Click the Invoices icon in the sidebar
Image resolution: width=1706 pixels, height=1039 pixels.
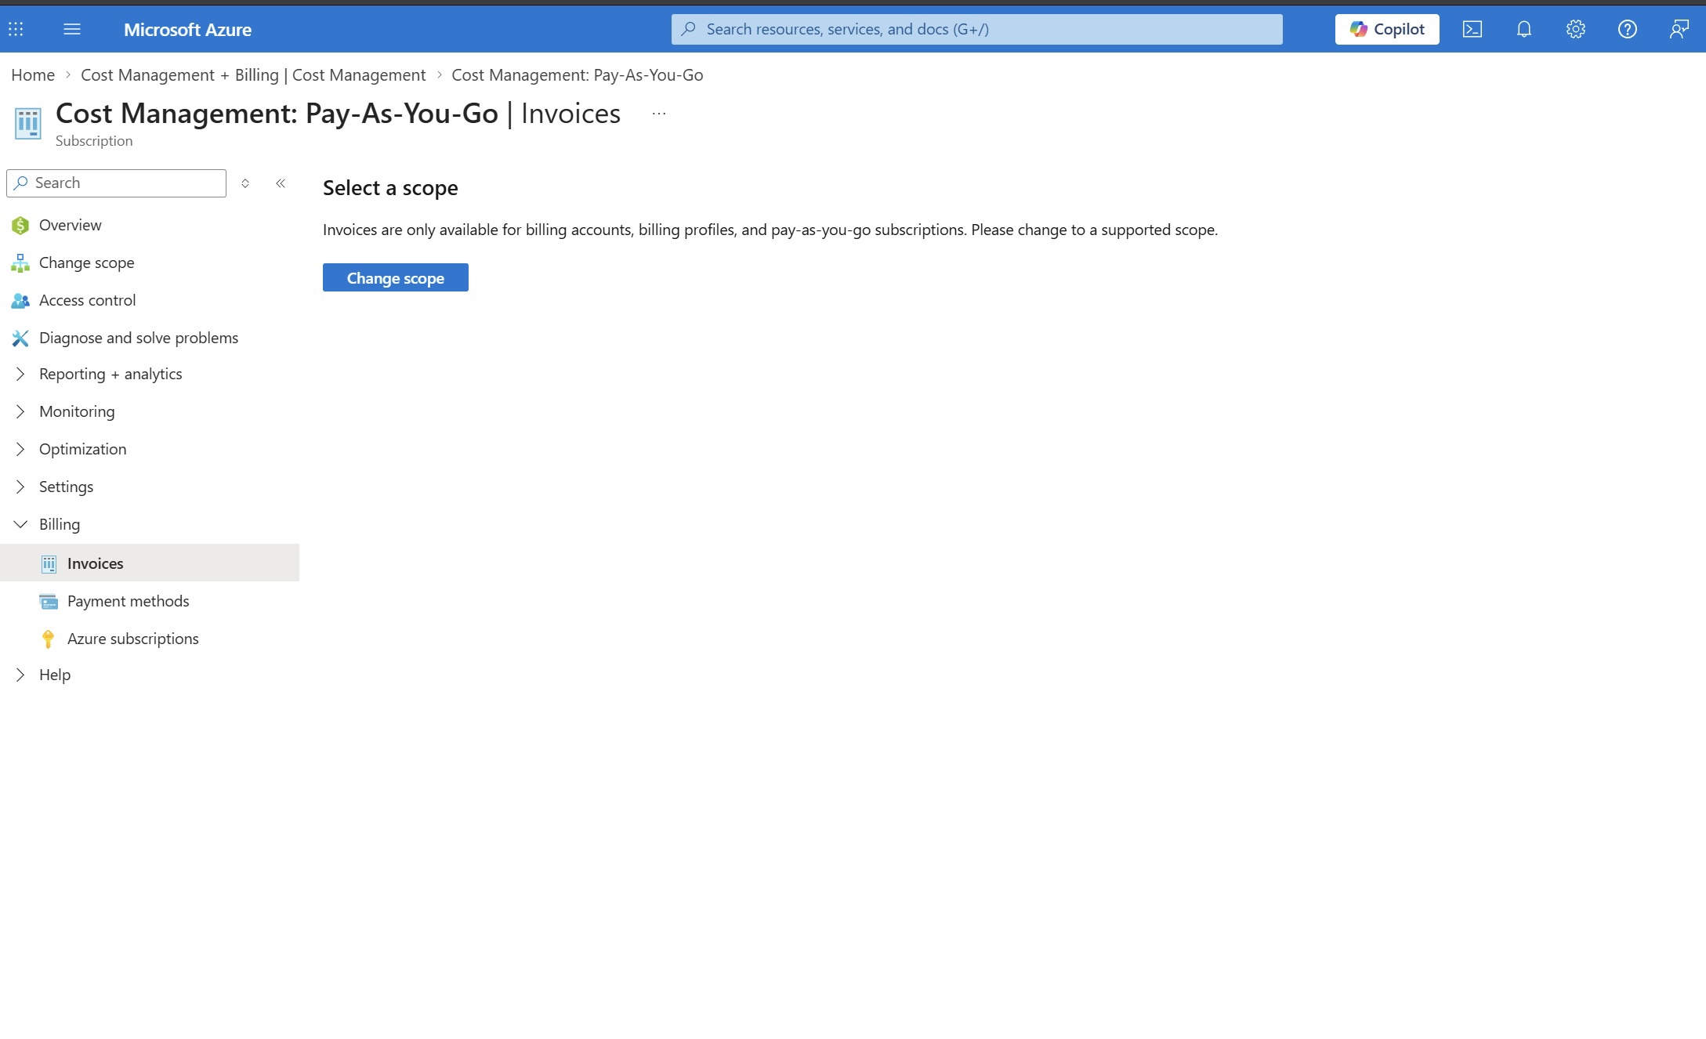(49, 564)
